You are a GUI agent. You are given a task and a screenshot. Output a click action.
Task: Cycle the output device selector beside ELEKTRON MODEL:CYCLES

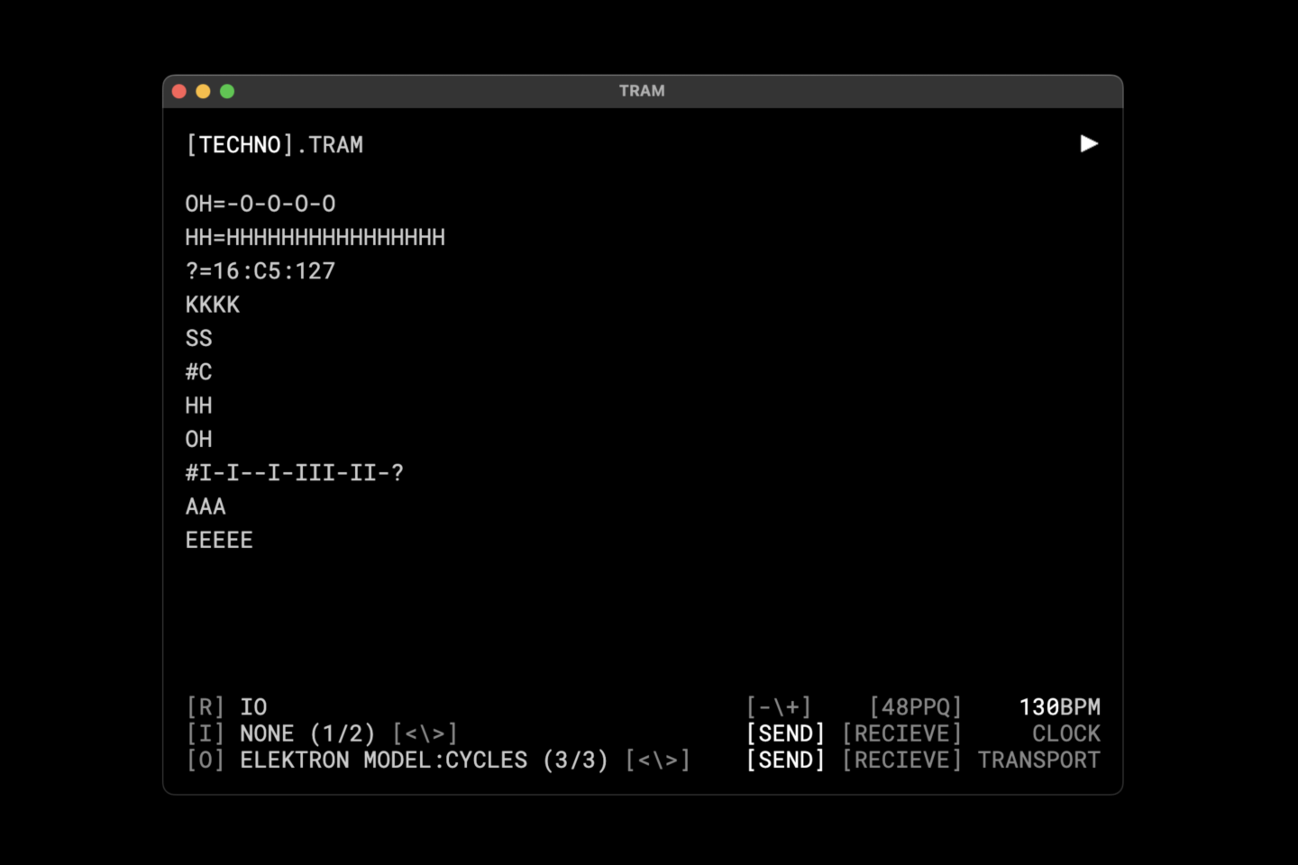point(658,760)
